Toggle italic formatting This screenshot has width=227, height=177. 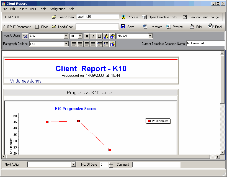click(x=93, y=36)
